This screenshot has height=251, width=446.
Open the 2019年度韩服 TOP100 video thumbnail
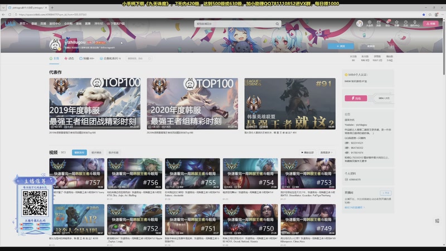(95, 103)
